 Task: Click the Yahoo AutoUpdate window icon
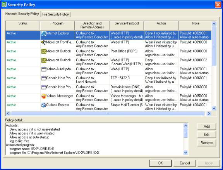click(44, 69)
